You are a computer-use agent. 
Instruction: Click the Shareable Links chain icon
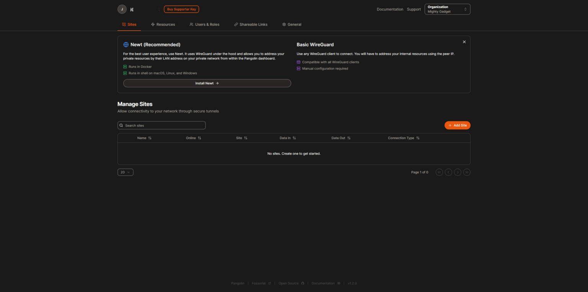236,24
